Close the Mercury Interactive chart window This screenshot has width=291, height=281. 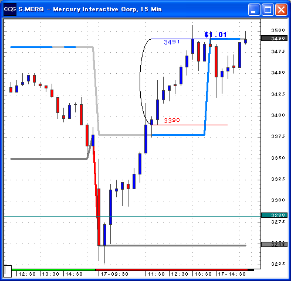(x=281, y=9)
